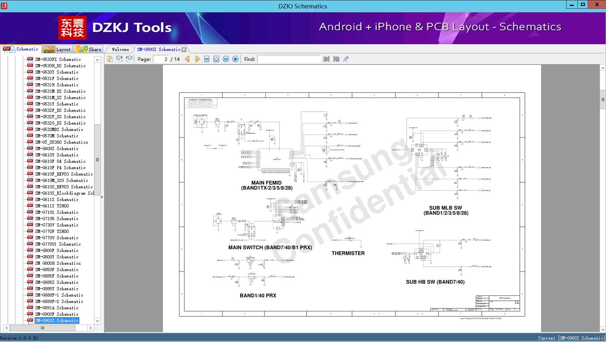Select SM-GT_S5380 Schematics

pos(61,142)
